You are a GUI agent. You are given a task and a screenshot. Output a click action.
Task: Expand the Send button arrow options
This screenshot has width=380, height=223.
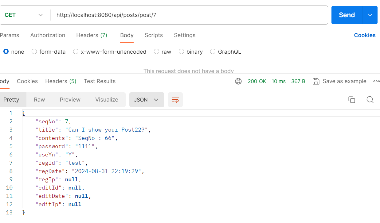pyautogui.click(x=370, y=15)
